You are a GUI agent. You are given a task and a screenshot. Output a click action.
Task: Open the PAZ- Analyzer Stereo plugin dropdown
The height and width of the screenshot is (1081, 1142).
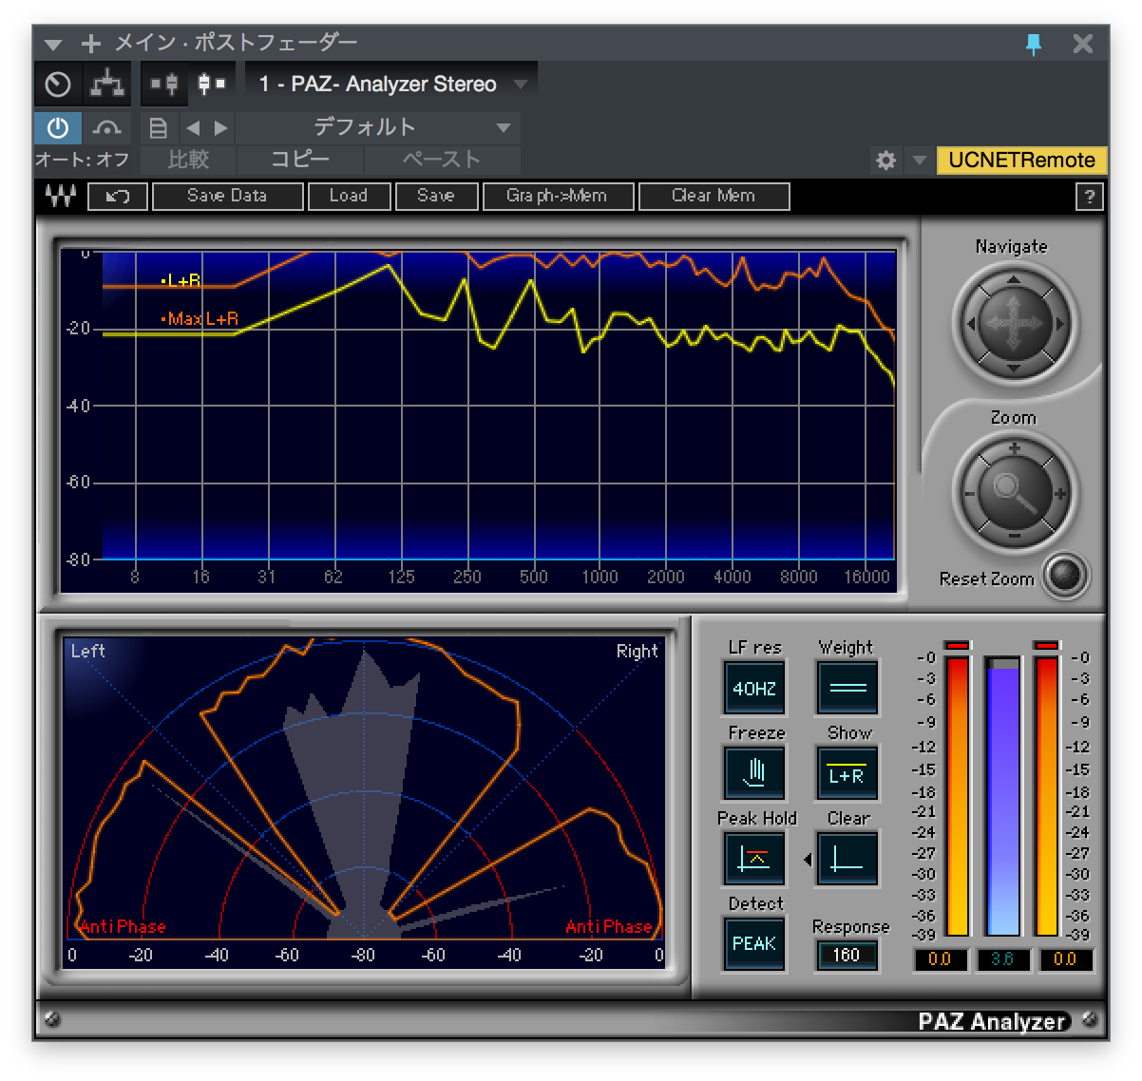click(390, 85)
